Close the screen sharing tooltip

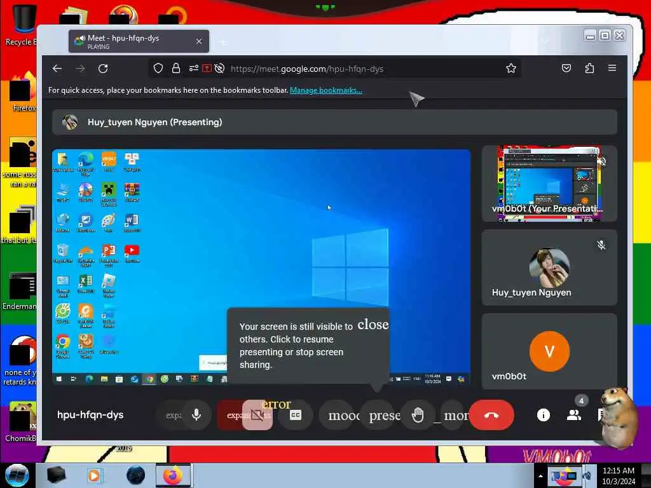pos(373,325)
